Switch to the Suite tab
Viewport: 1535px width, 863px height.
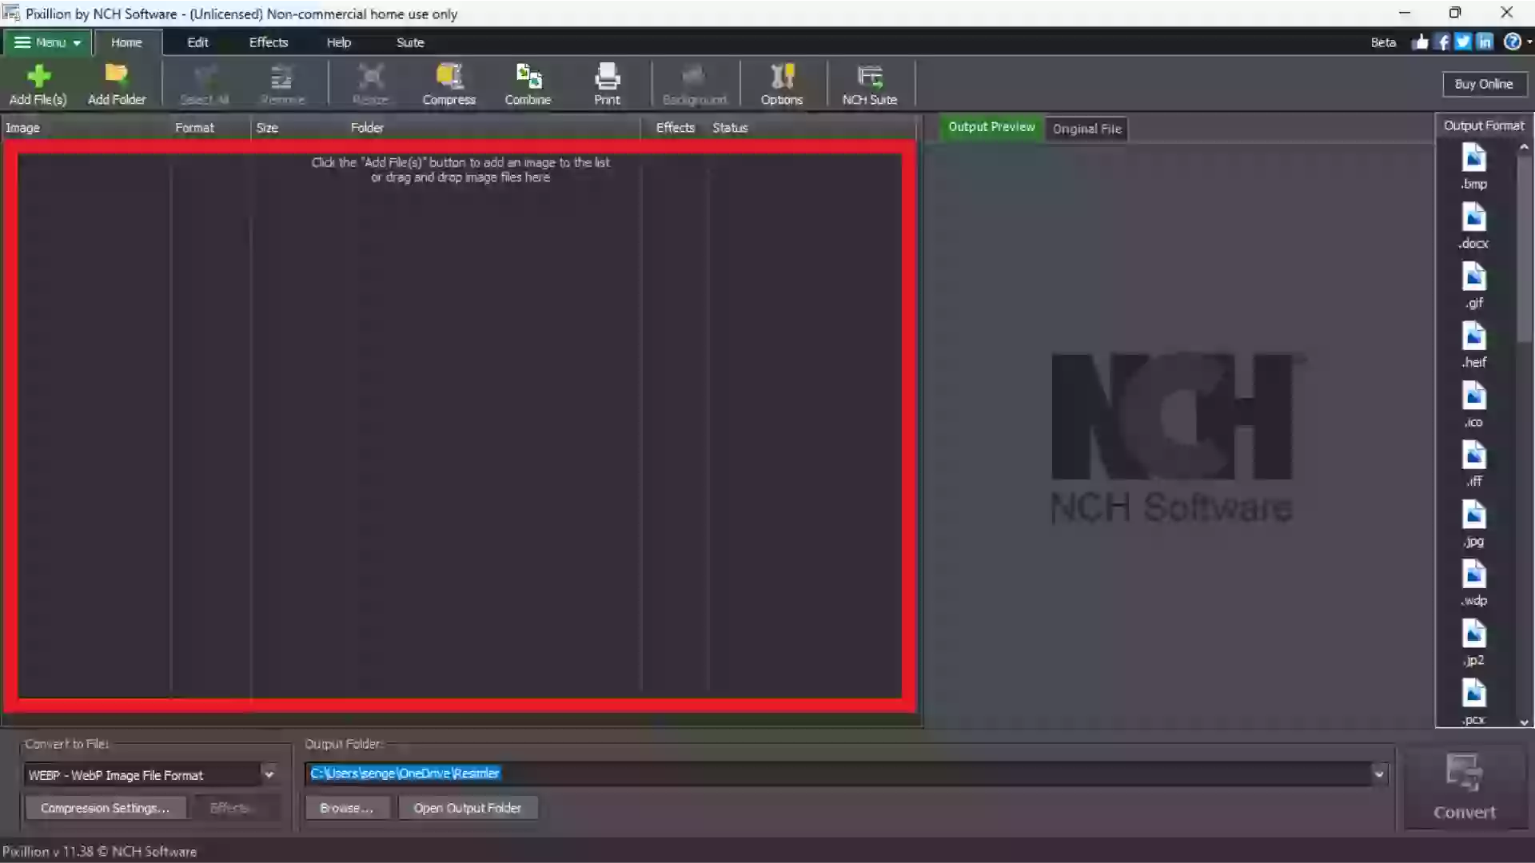click(410, 42)
